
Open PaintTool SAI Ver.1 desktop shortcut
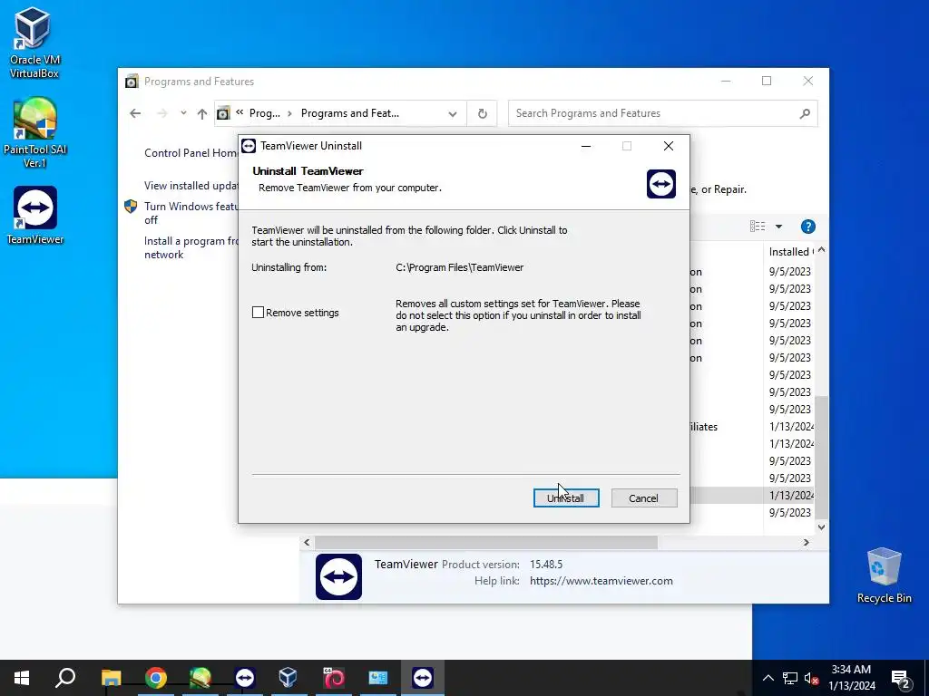pyautogui.click(x=34, y=132)
